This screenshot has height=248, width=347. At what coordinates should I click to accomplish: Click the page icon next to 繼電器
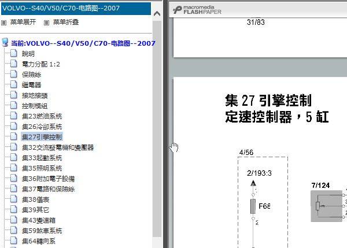tap(14, 84)
